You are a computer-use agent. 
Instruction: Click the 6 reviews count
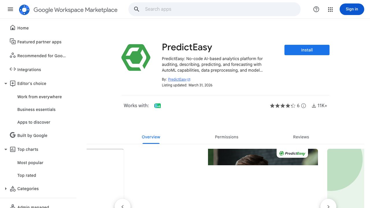pyautogui.click(x=298, y=106)
